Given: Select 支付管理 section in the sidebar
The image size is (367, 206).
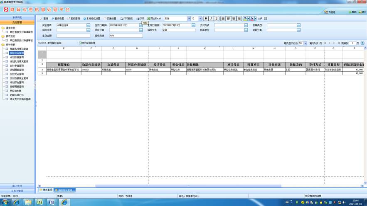Looking at the screenshot, I should click(x=17, y=22).
